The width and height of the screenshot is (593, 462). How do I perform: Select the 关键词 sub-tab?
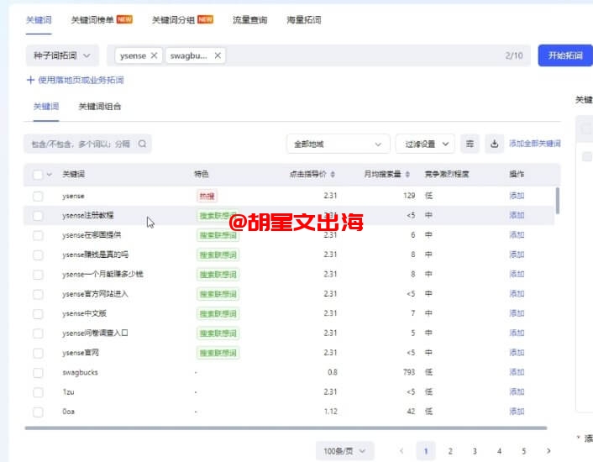pyautogui.click(x=46, y=107)
